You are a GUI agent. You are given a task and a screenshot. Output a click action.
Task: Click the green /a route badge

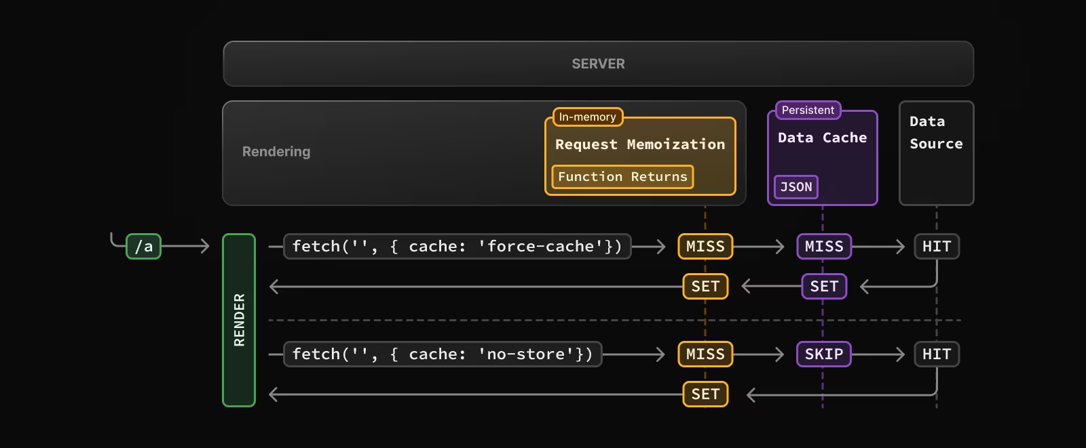[x=143, y=247]
